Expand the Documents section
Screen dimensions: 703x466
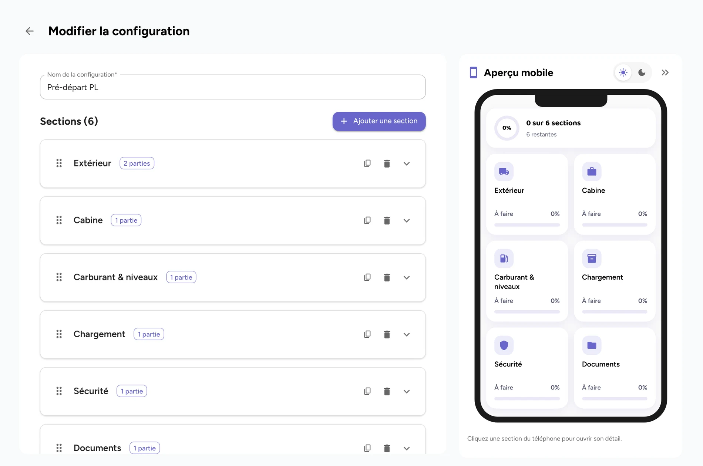407,448
